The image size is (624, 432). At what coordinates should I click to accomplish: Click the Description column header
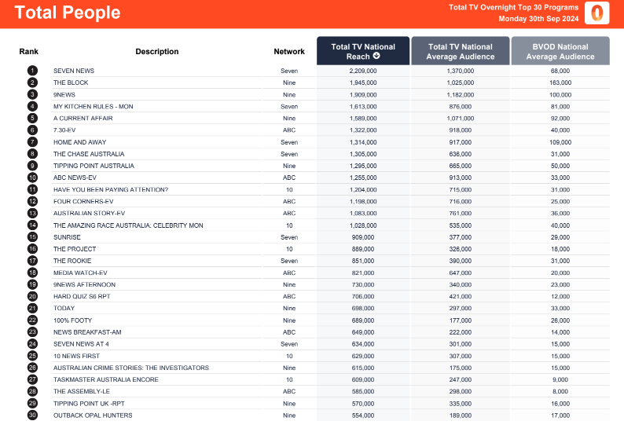point(157,51)
